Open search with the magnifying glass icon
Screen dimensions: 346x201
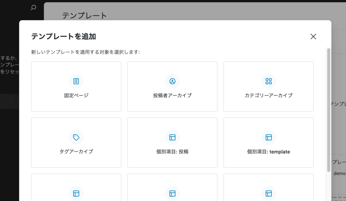click(33, 7)
